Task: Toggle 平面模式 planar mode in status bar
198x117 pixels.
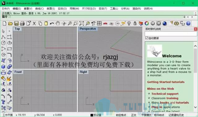Action: point(146,115)
